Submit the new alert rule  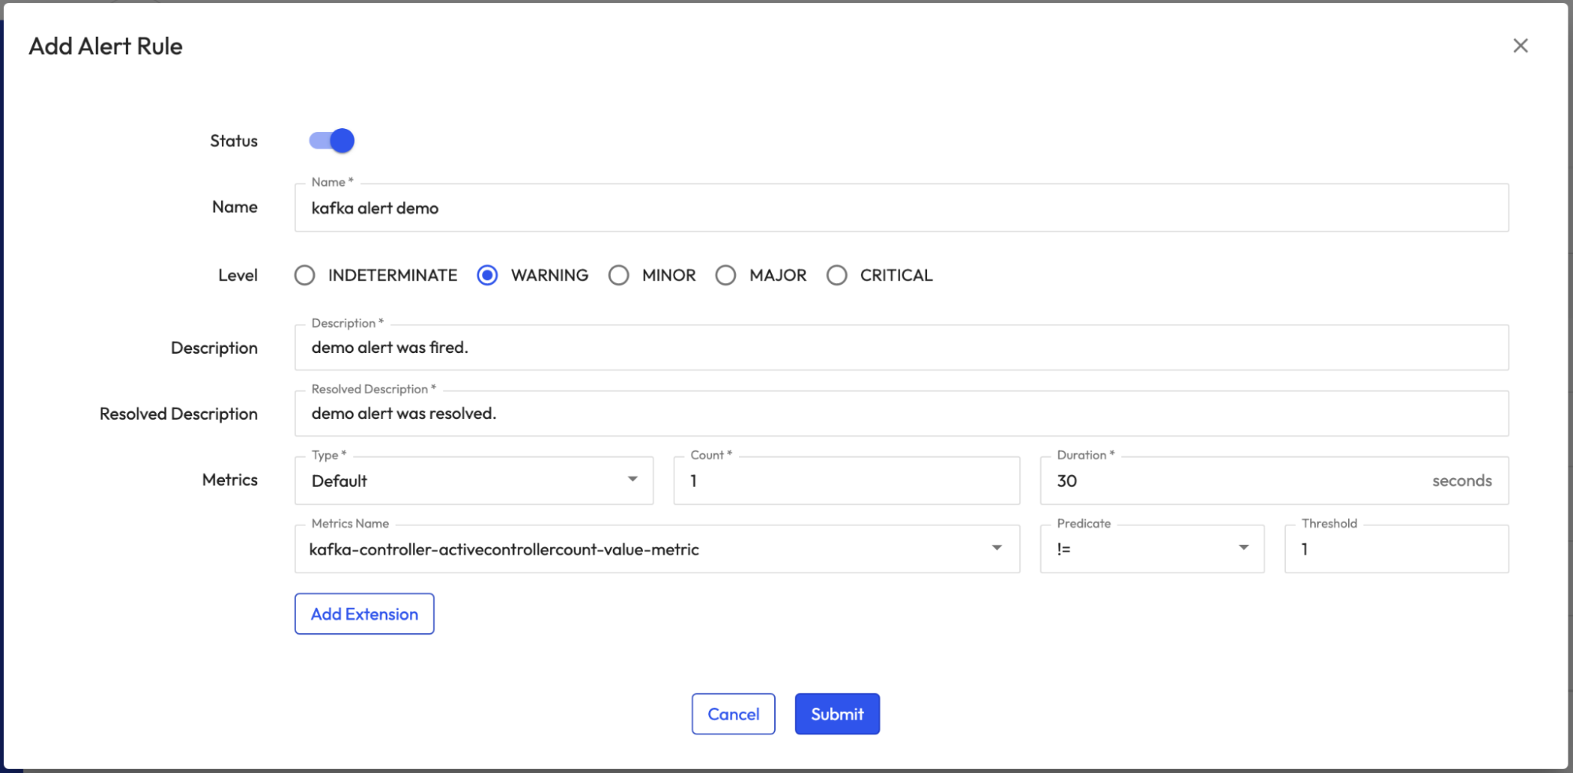[x=836, y=714]
